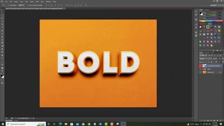Toggle visibility of the Effect group
This screenshot has height=126, width=224.
(200, 69)
